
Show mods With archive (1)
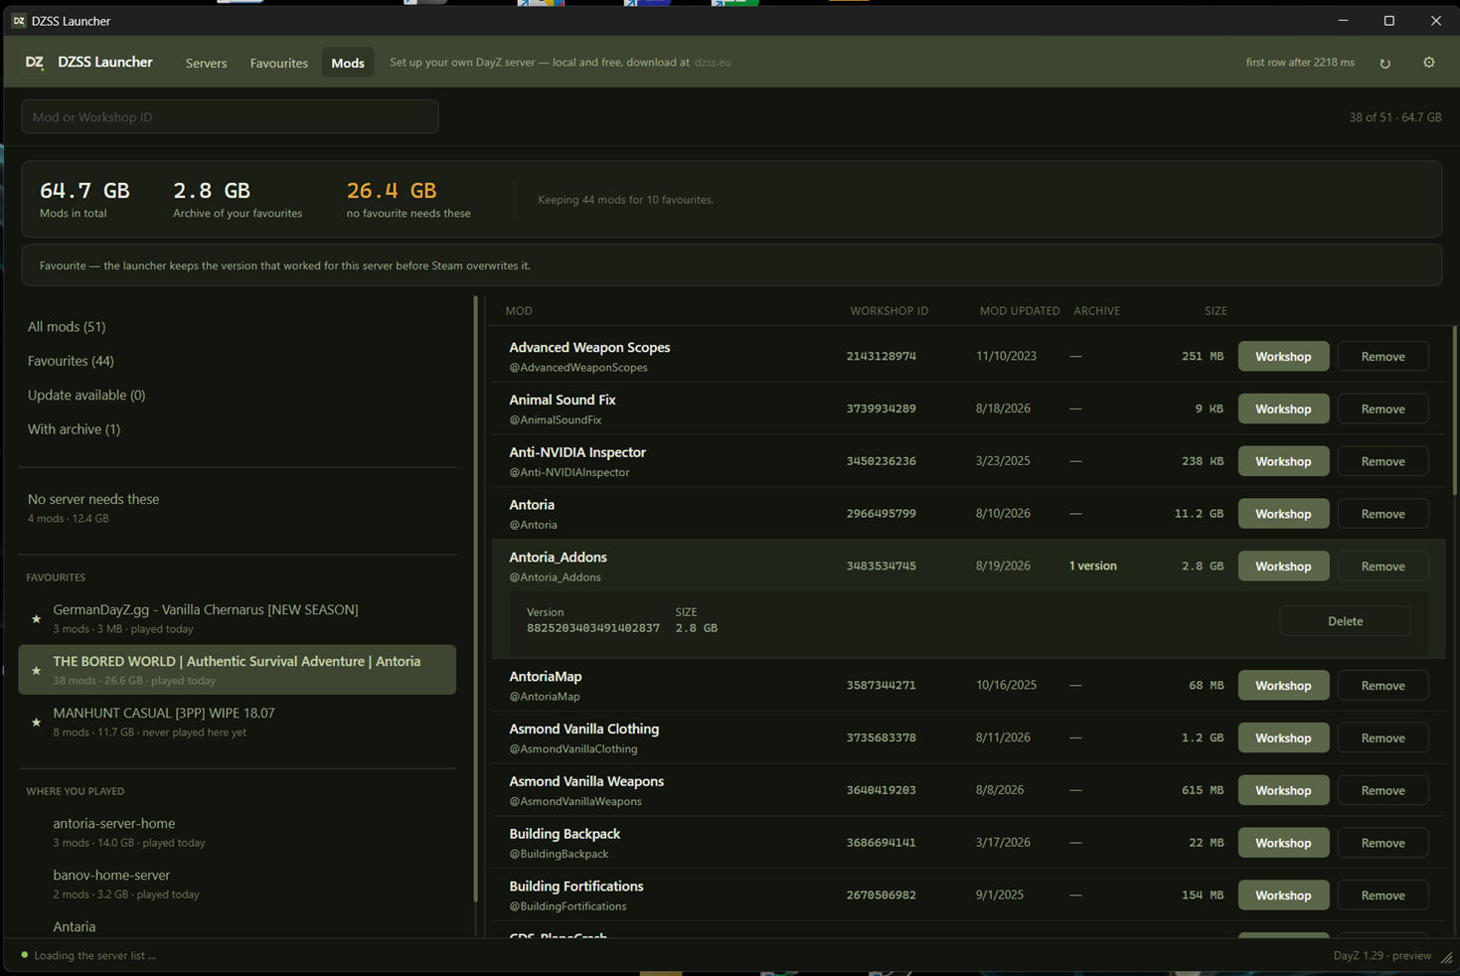tap(74, 429)
